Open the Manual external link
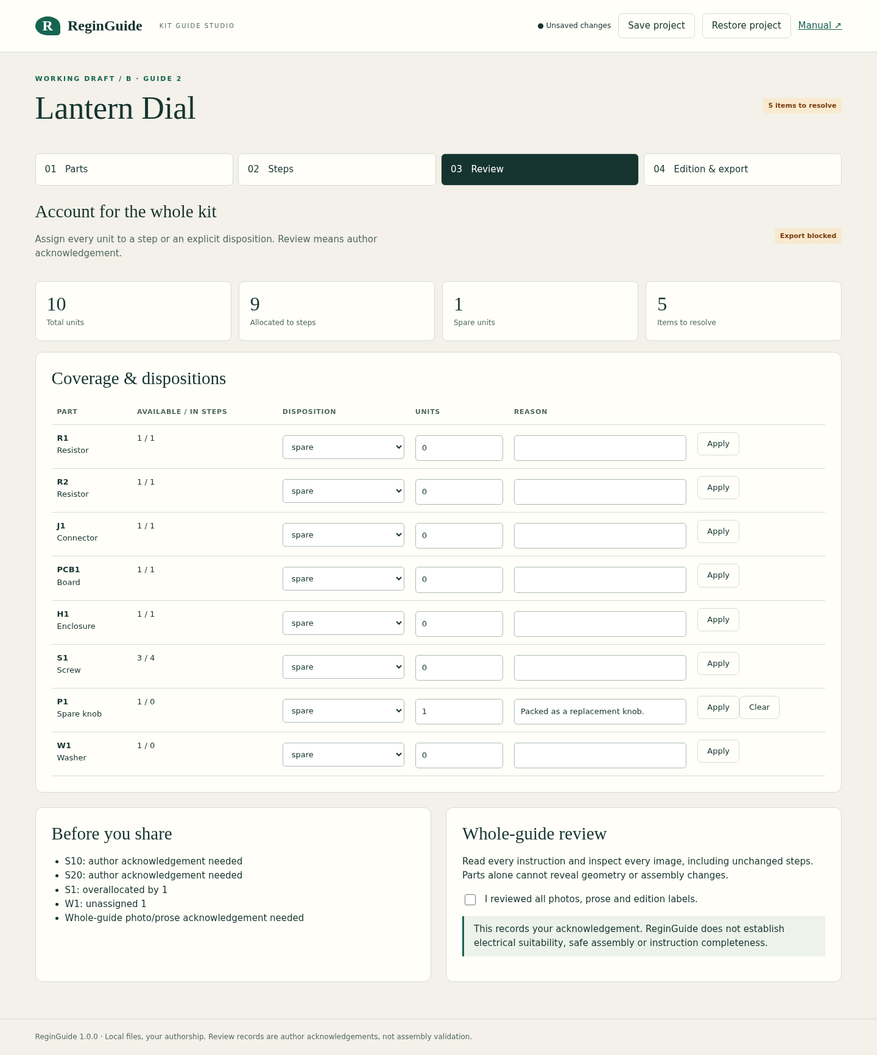877x1055 pixels. (820, 26)
